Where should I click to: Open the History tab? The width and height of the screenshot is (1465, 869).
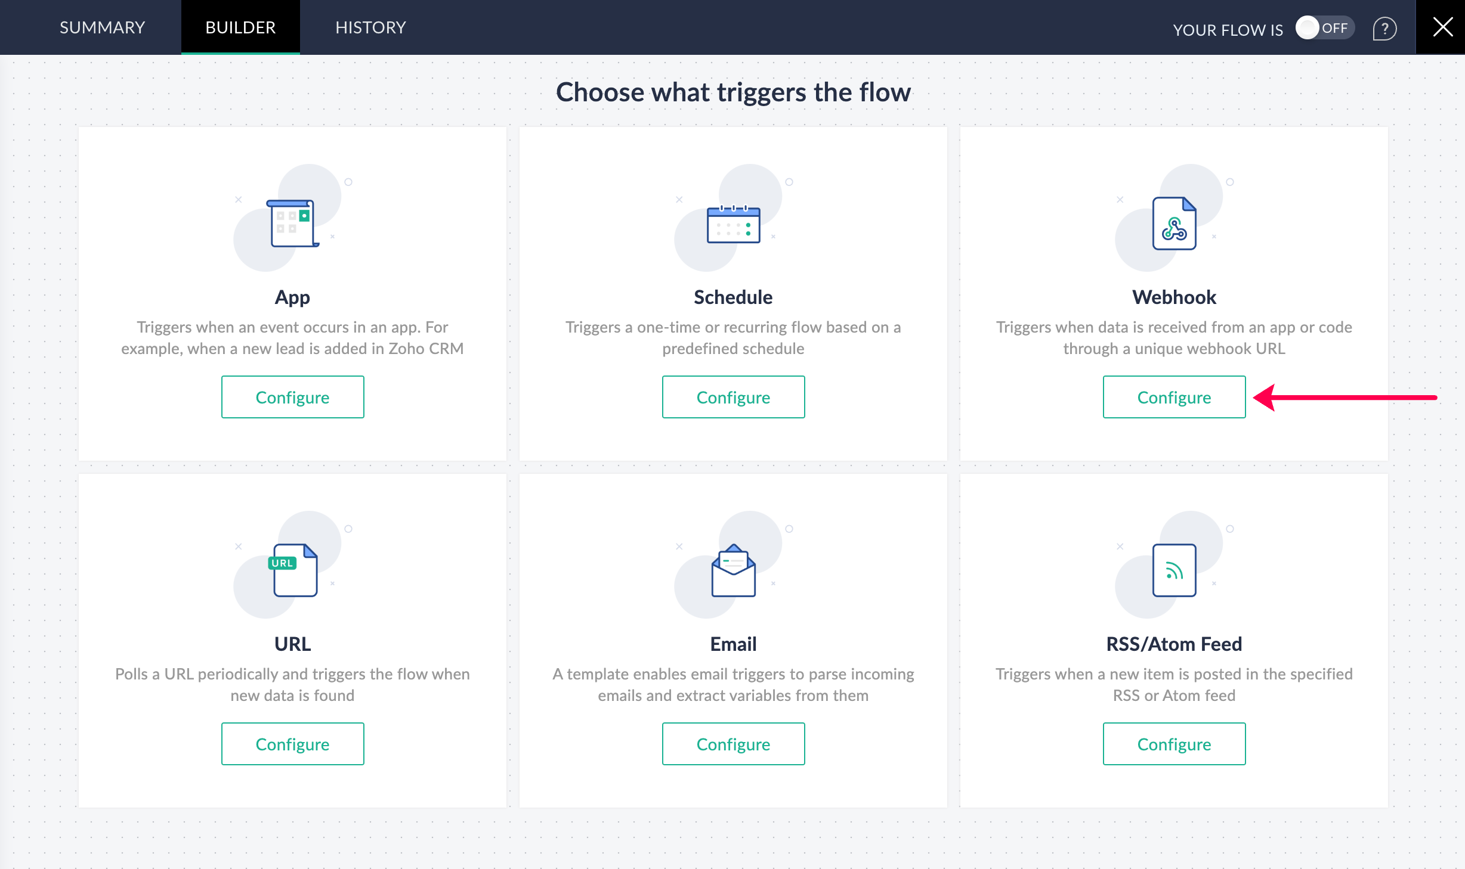(x=370, y=27)
